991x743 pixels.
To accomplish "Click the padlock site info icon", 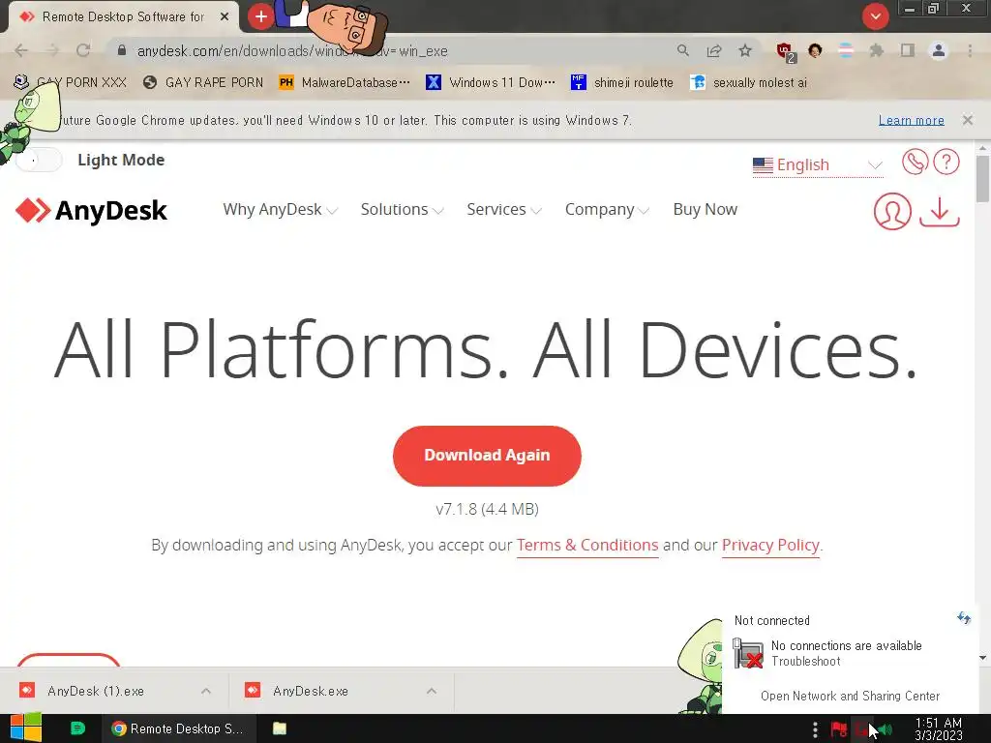I will pyautogui.click(x=122, y=50).
